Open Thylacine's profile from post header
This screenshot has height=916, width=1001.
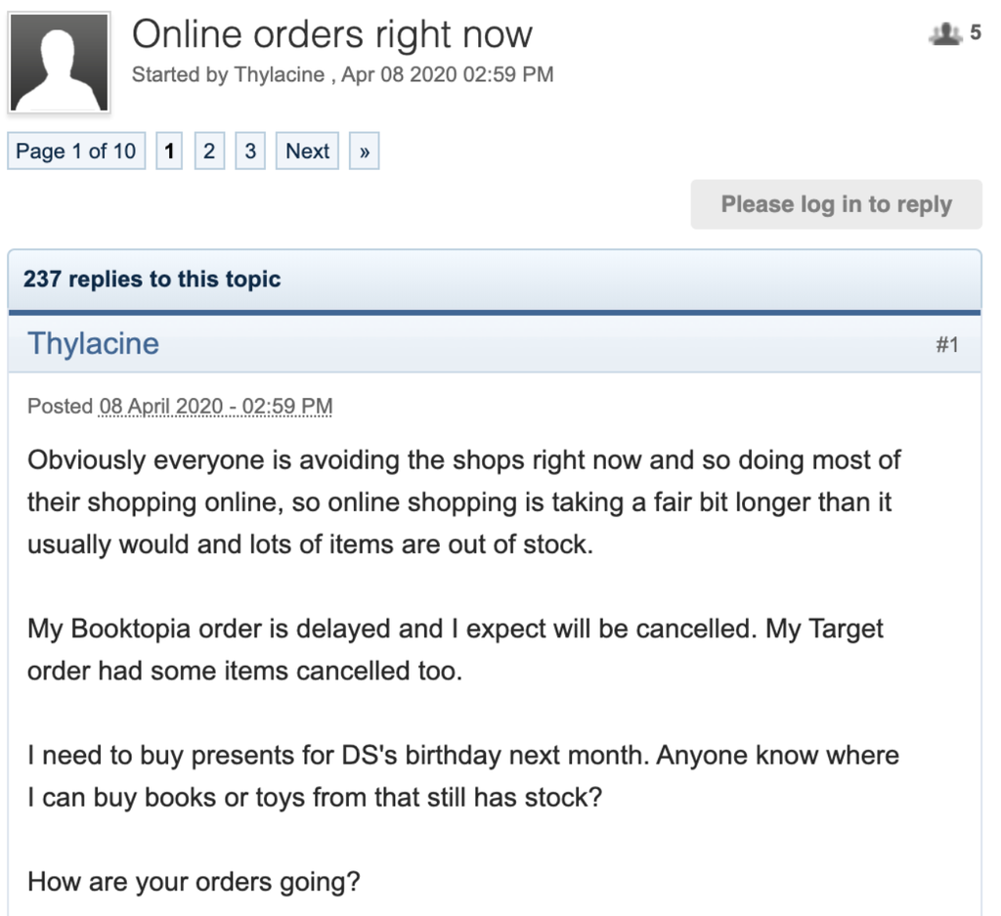[93, 343]
